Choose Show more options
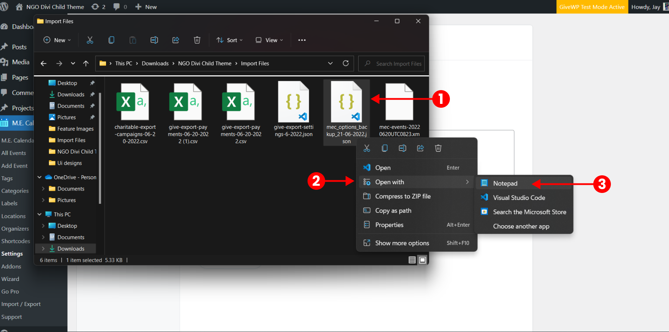669x332 pixels. click(417, 243)
